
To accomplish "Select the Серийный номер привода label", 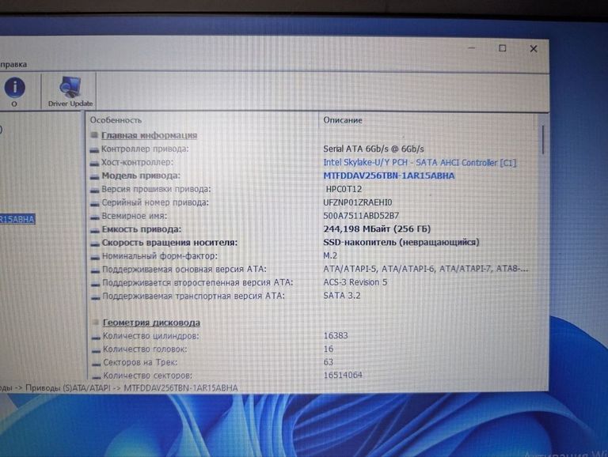I will [155, 202].
